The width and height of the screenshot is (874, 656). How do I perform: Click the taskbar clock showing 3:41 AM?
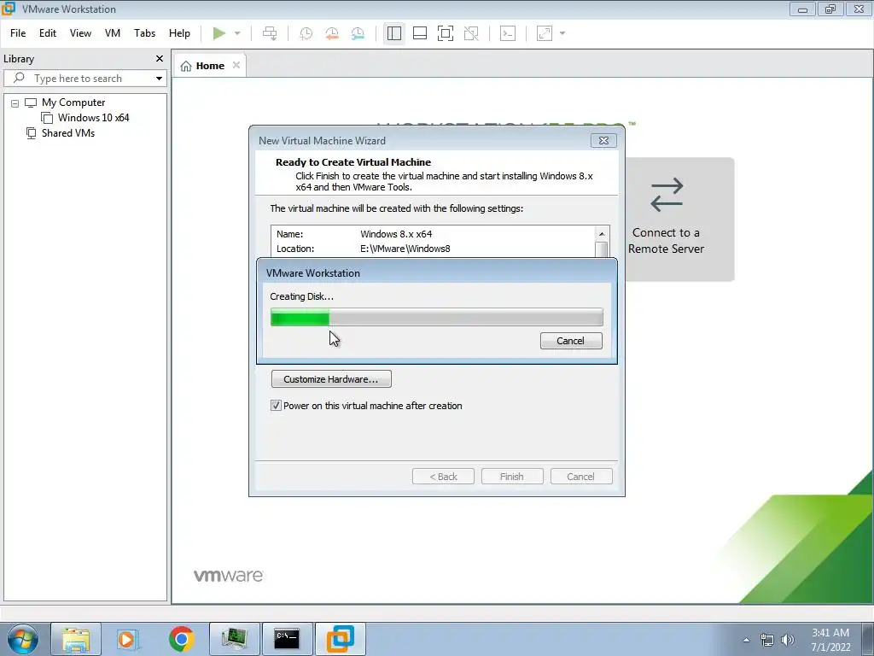830,640
